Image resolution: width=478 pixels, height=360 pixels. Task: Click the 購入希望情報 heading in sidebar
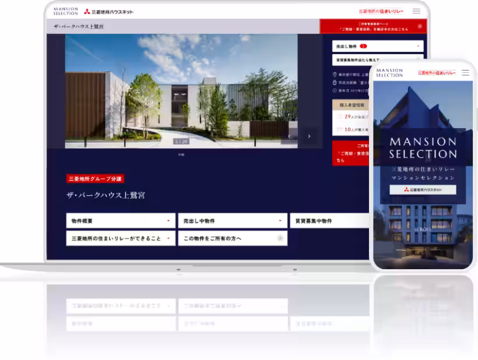click(x=352, y=105)
